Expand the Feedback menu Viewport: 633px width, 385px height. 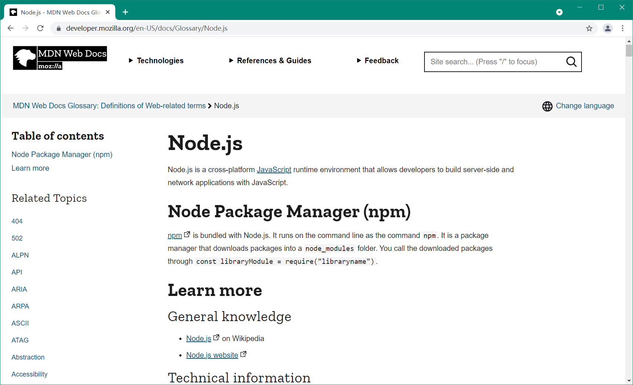coord(377,61)
